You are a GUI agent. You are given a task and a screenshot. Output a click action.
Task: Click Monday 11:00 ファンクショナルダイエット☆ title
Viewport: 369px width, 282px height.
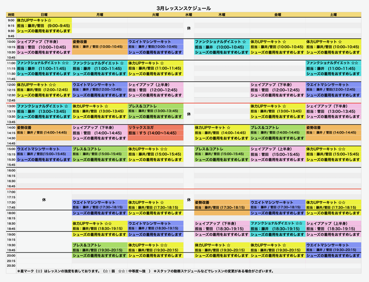pos(98,63)
